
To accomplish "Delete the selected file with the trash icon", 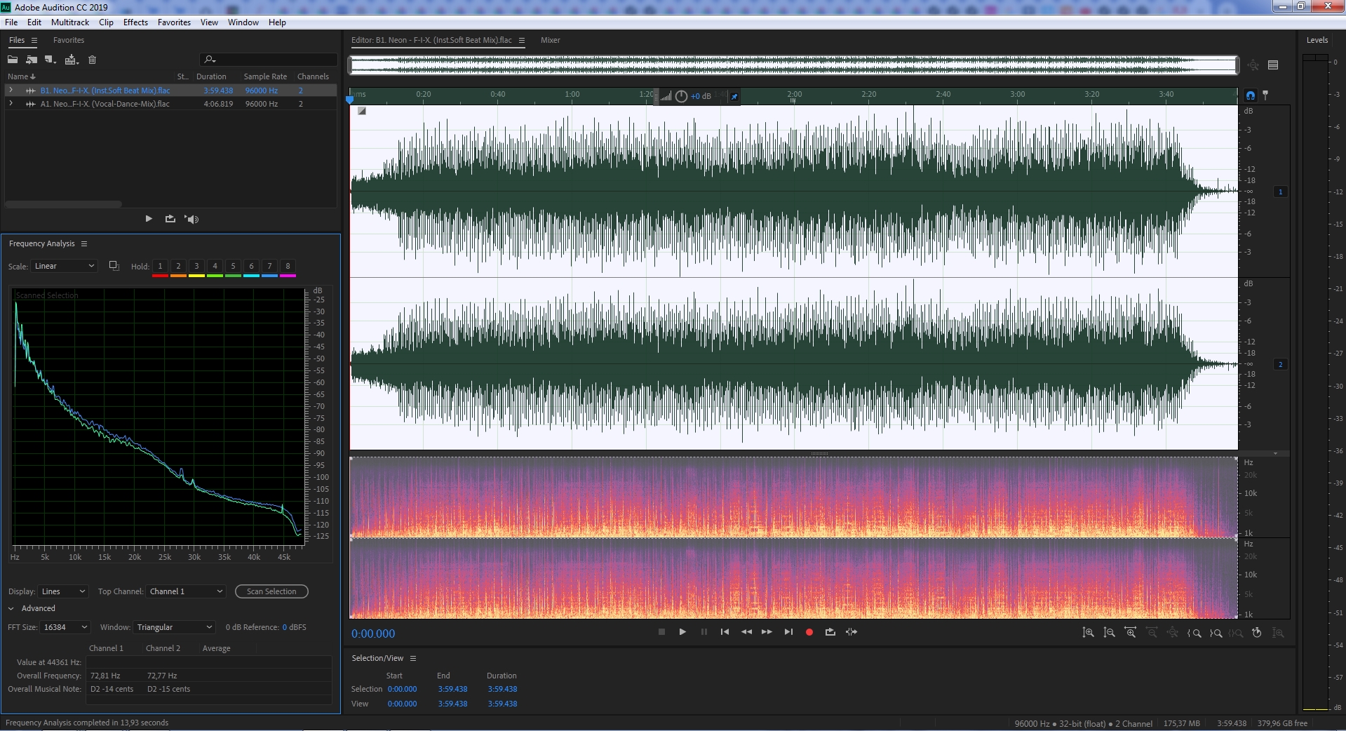I will [x=92, y=60].
